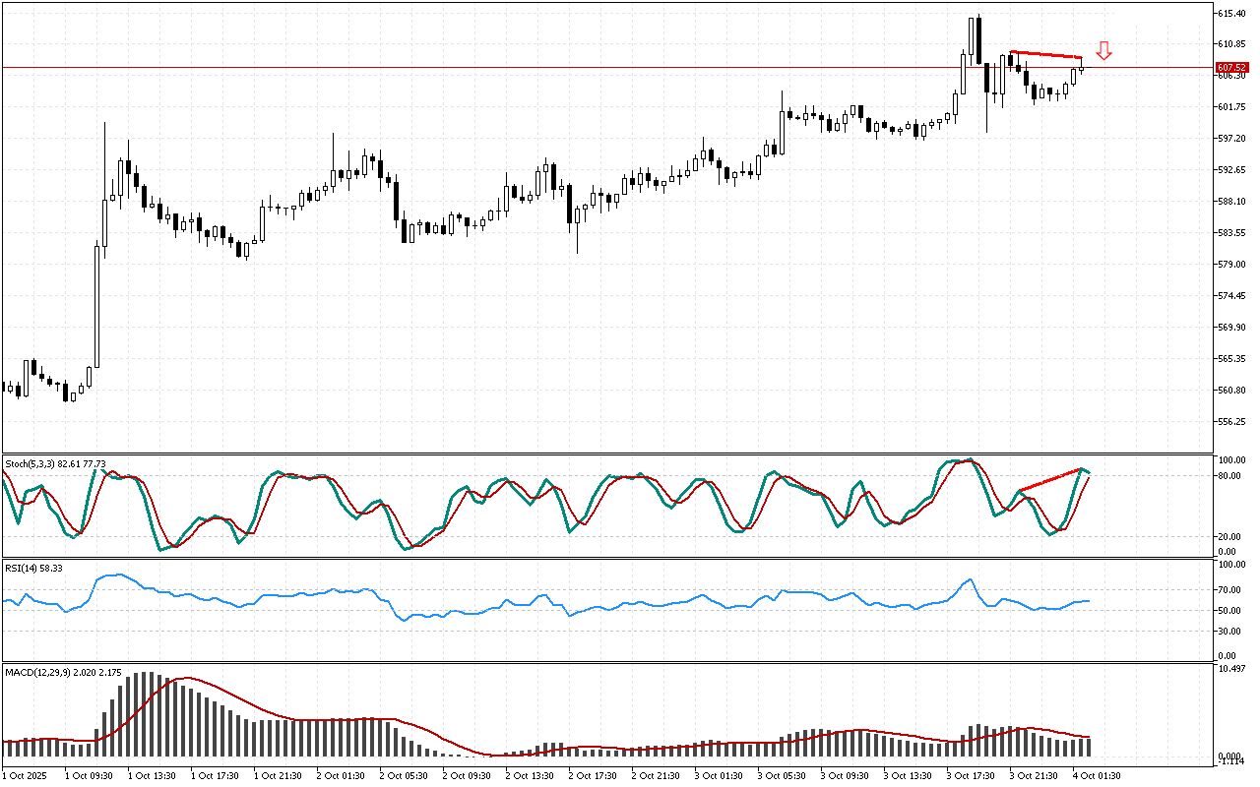
Task: Click the 10.497 value on MACD scale
Action: (1232, 669)
